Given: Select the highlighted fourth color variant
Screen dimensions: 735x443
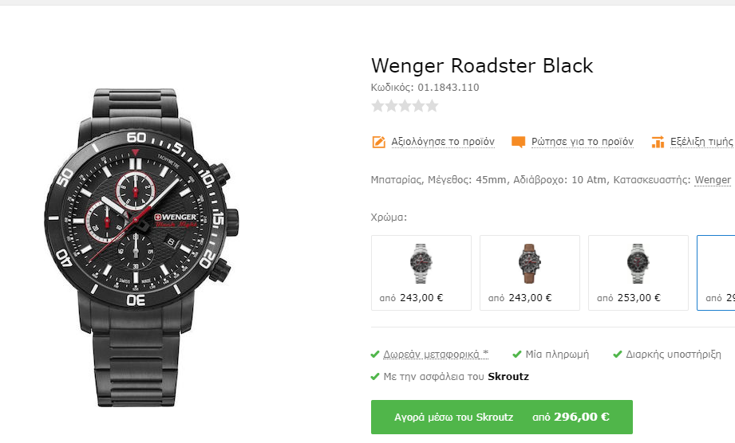Looking at the screenshot, I should pyautogui.click(x=717, y=272).
